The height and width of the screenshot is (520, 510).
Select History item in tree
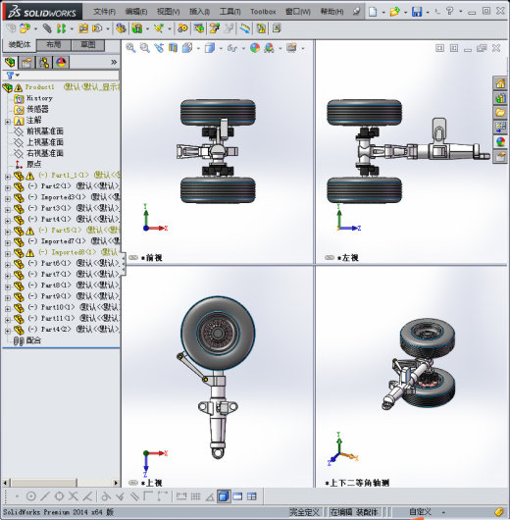pyautogui.click(x=39, y=98)
